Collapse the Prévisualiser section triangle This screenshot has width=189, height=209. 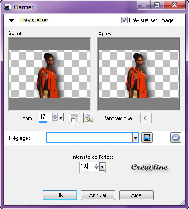(11, 20)
